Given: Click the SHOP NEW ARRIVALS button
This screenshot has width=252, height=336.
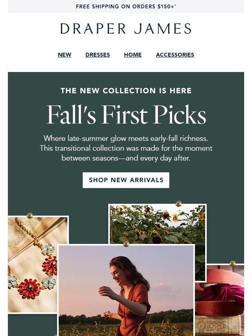Looking at the screenshot, I should 126,180.
